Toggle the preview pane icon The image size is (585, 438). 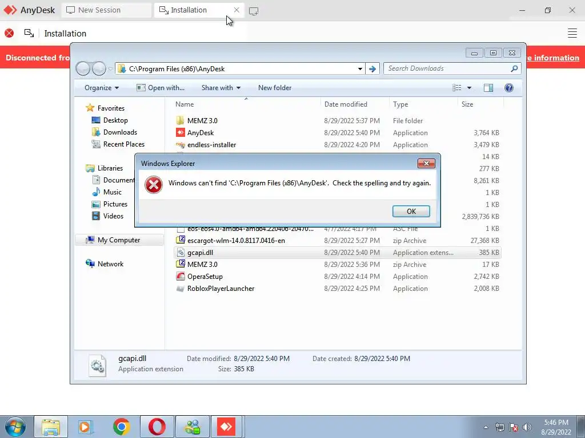coord(488,87)
